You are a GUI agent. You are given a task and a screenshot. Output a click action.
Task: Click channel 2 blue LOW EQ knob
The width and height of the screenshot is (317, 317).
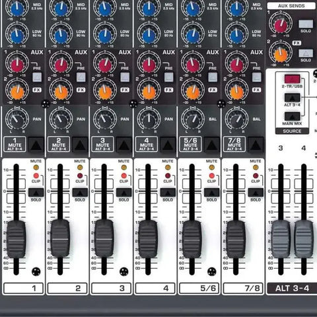pos(61,36)
